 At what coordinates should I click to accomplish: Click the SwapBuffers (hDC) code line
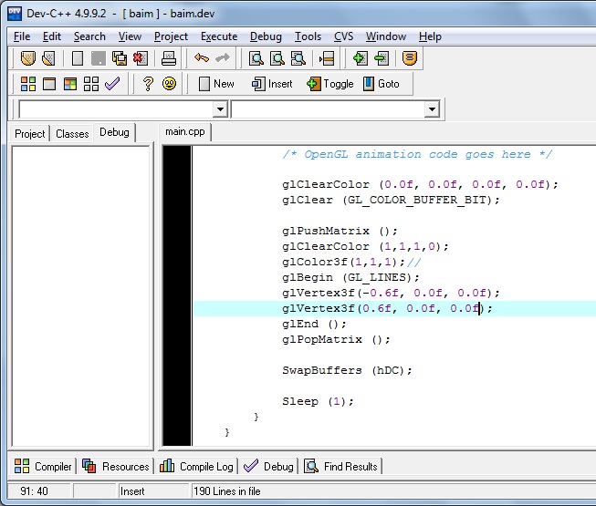click(347, 370)
